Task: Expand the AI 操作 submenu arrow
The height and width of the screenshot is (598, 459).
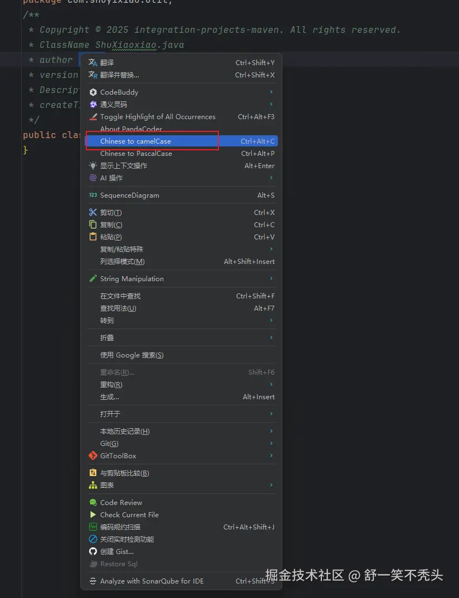Action: point(271,178)
